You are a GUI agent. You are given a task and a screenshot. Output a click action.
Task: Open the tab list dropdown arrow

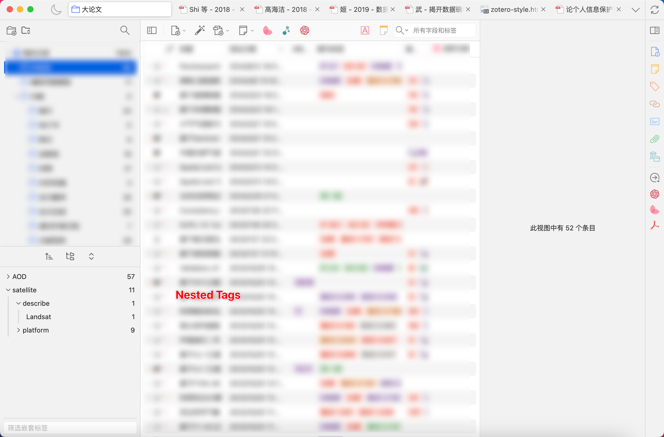635,10
